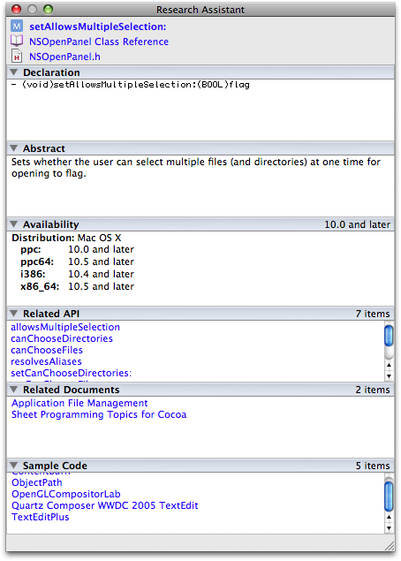Screen dimensions: 401x561
Task: Open the setAllowsMultipleSelection: link
Action: pyautogui.click(x=98, y=27)
